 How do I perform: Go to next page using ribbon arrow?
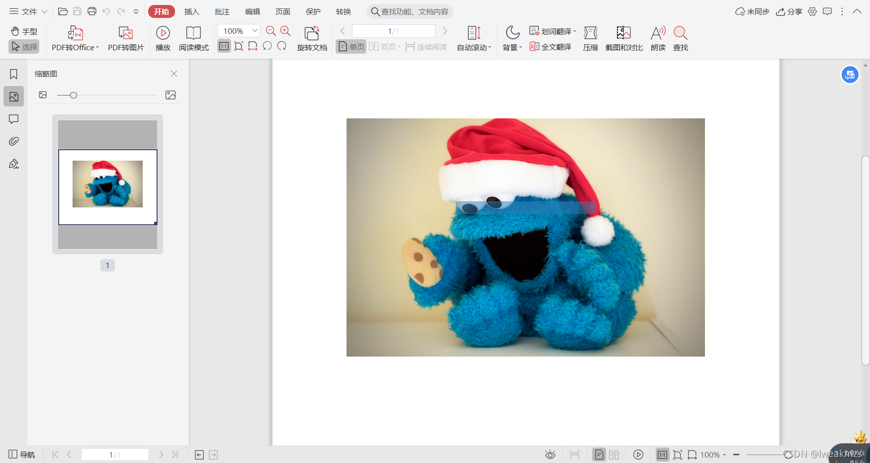coord(445,31)
